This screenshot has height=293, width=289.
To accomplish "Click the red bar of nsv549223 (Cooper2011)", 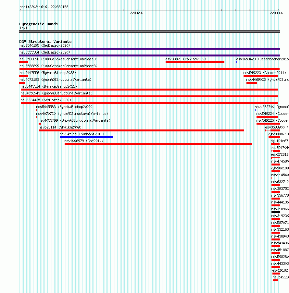I will (261, 76).
